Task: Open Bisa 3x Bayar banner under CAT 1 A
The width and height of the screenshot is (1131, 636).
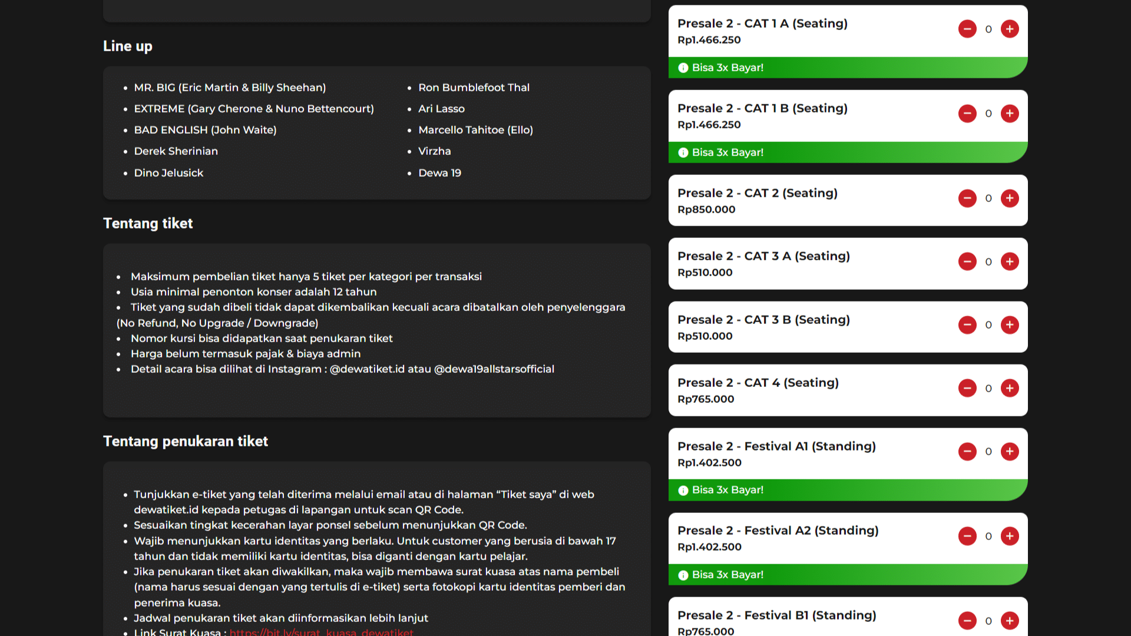Action: pos(848,68)
